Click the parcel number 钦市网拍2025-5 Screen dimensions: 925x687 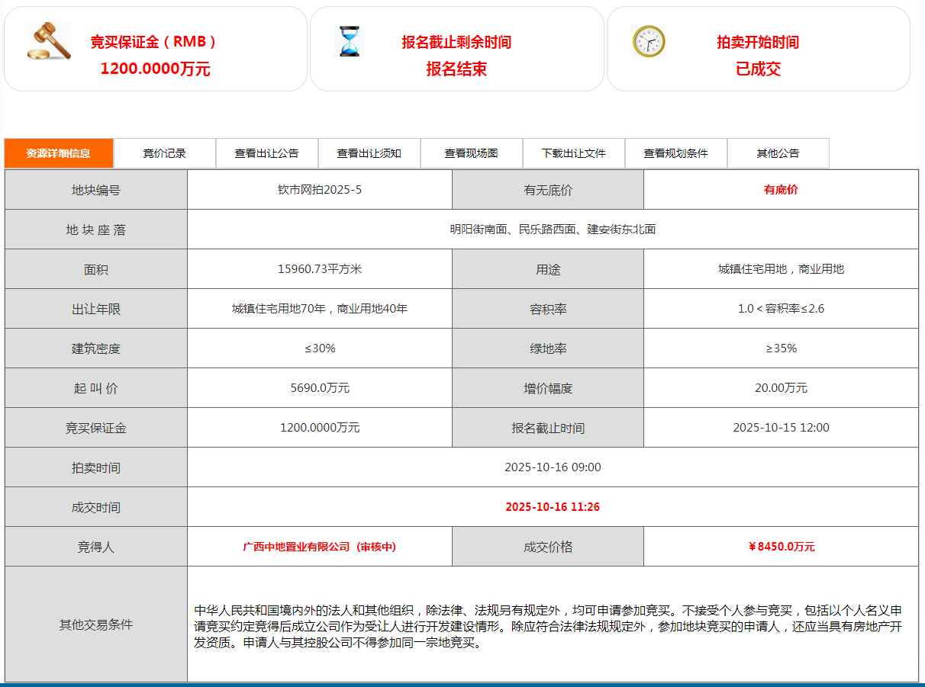coord(320,190)
